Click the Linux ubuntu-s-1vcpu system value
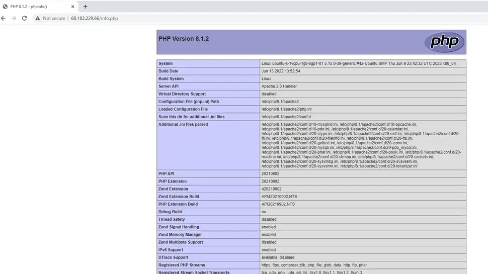This screenshot has height=274, width=488. click(359, 63)
